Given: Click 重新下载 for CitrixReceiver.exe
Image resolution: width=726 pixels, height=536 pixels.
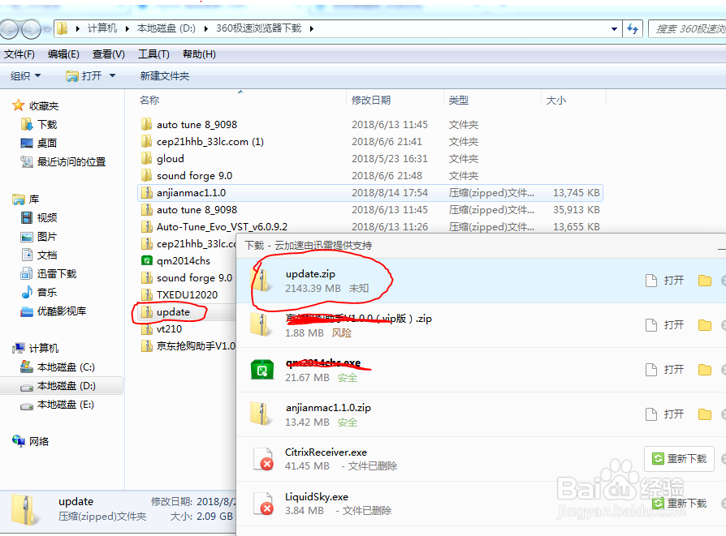Looking at the screenshot, I should (x=679, y=459).
